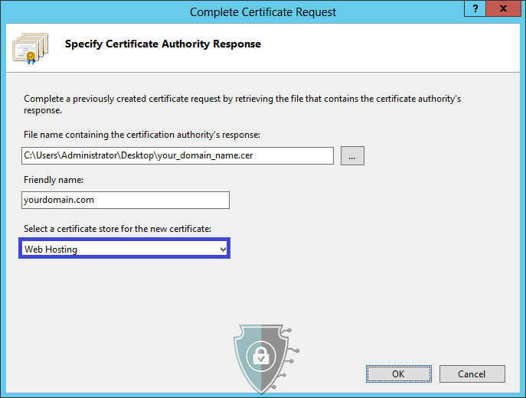Click the circuit lines right of the shield
Image resolution: width=526 pixels, height=398 pixels.
pos(291,358)
